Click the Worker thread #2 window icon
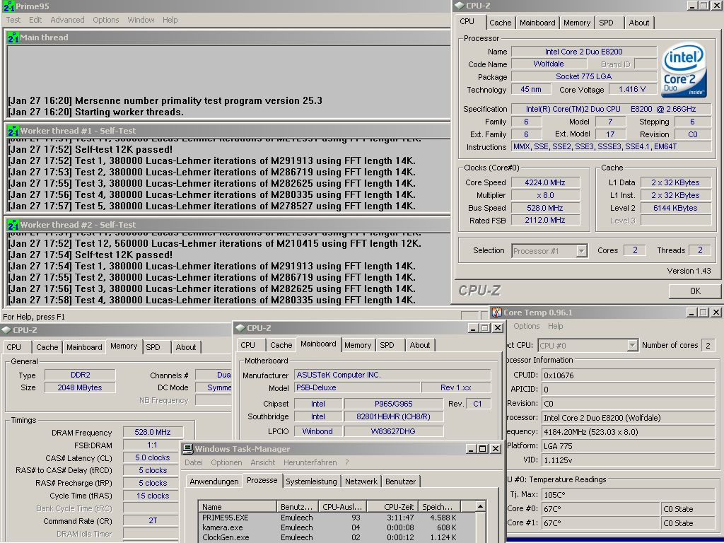Screen dimensions: 724x543 click(x=13, y=225)
